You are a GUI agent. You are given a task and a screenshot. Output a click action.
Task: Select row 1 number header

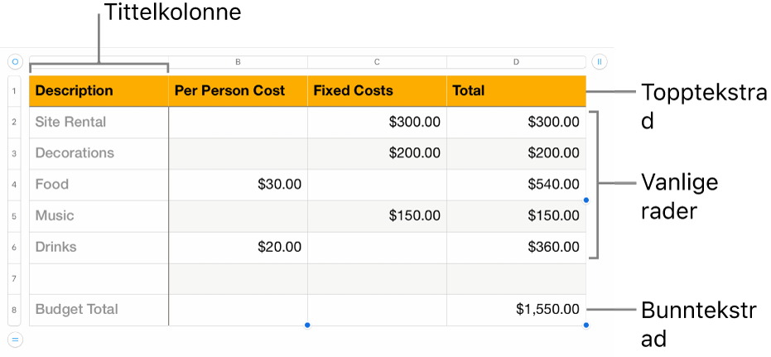click(15, 91)
